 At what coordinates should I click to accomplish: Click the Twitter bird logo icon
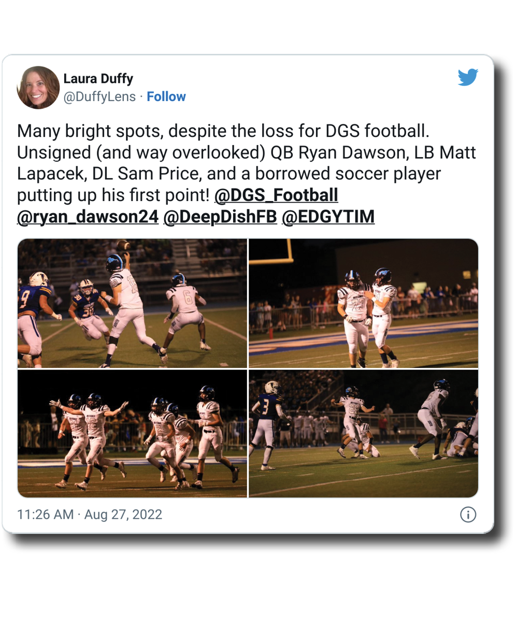click(468, 77)
